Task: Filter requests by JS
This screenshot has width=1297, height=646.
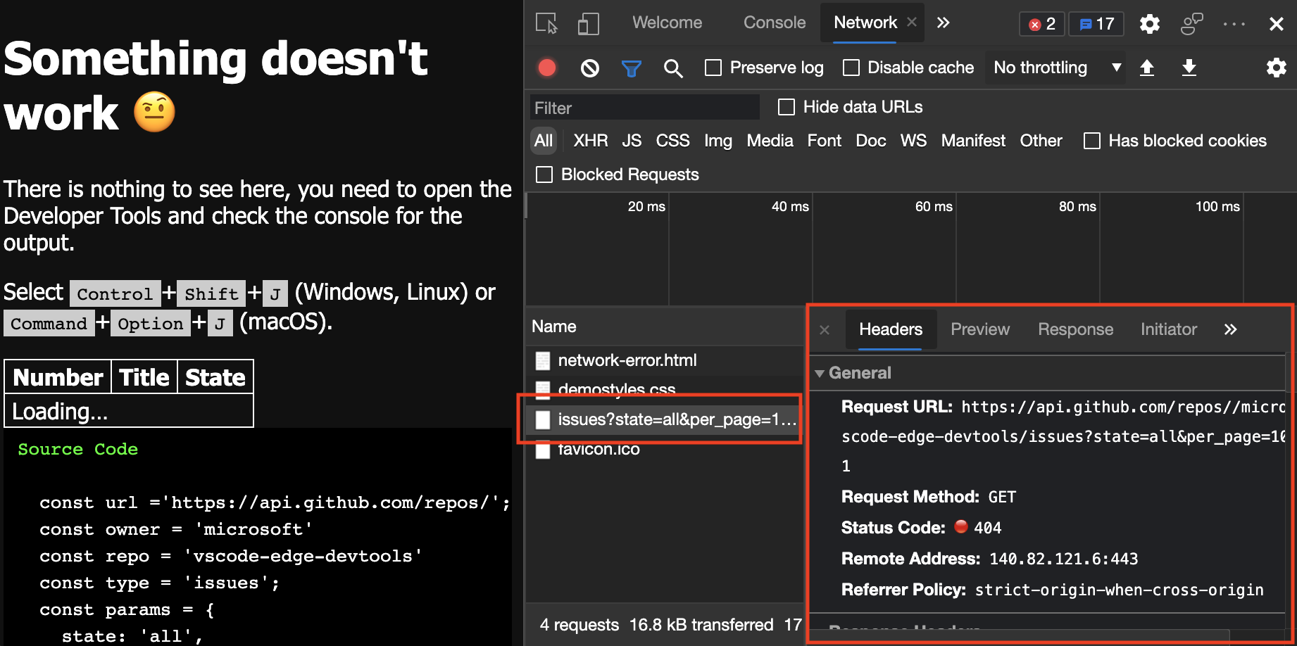Action: click(632, 141)
